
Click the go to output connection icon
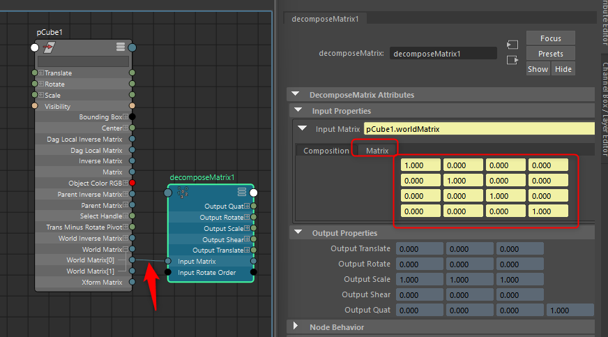(512, 60)
